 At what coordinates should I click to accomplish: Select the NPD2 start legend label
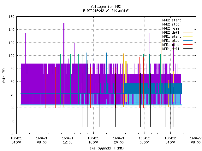point(172,20)
